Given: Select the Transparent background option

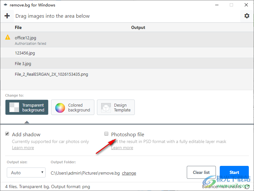Looking at the screenshot, I should click(27, 108).
